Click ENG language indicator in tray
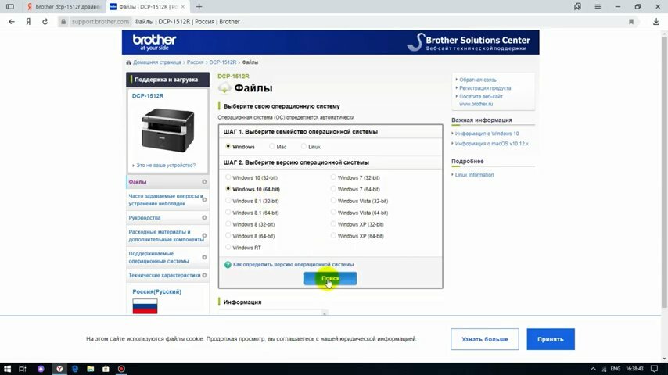This screenshot has height=375, width=668. [x=615, y=369]
